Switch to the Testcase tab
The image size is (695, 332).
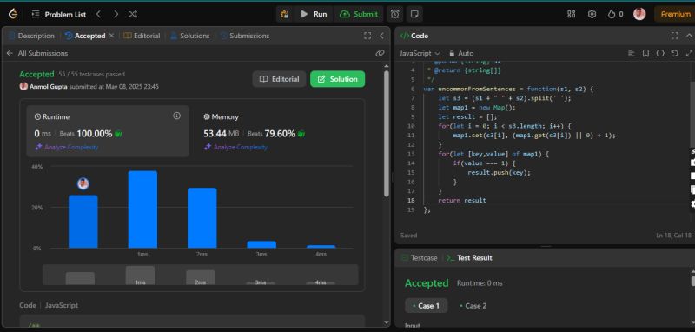(420, 257)
